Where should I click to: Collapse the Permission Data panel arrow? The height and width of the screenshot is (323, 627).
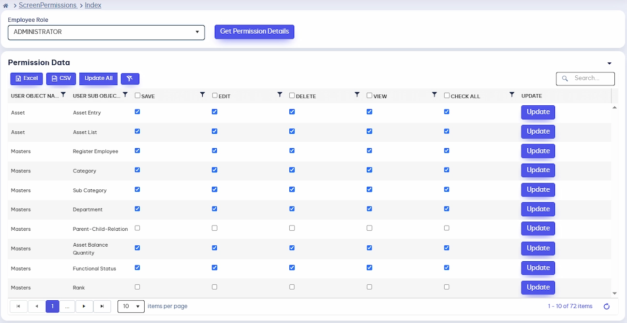pyautogui.click(x=610, y=63)
